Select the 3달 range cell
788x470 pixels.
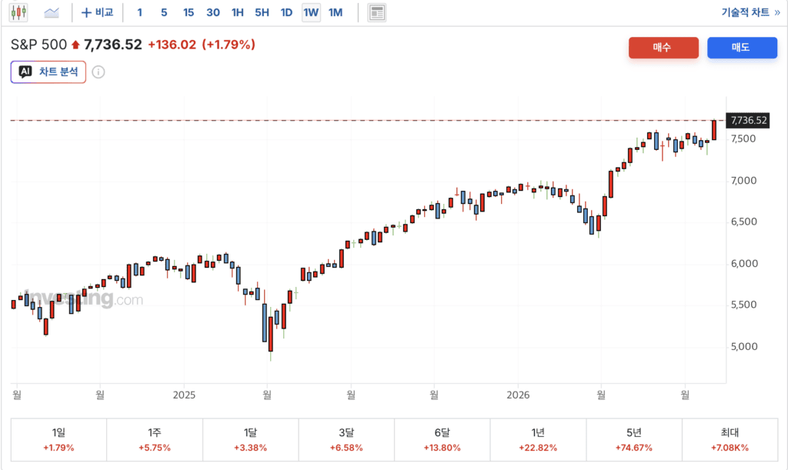coord(346,439)
